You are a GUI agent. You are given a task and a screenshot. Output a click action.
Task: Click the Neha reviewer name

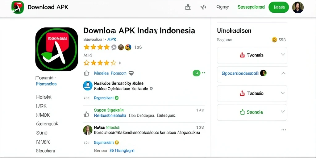(99, 127)
